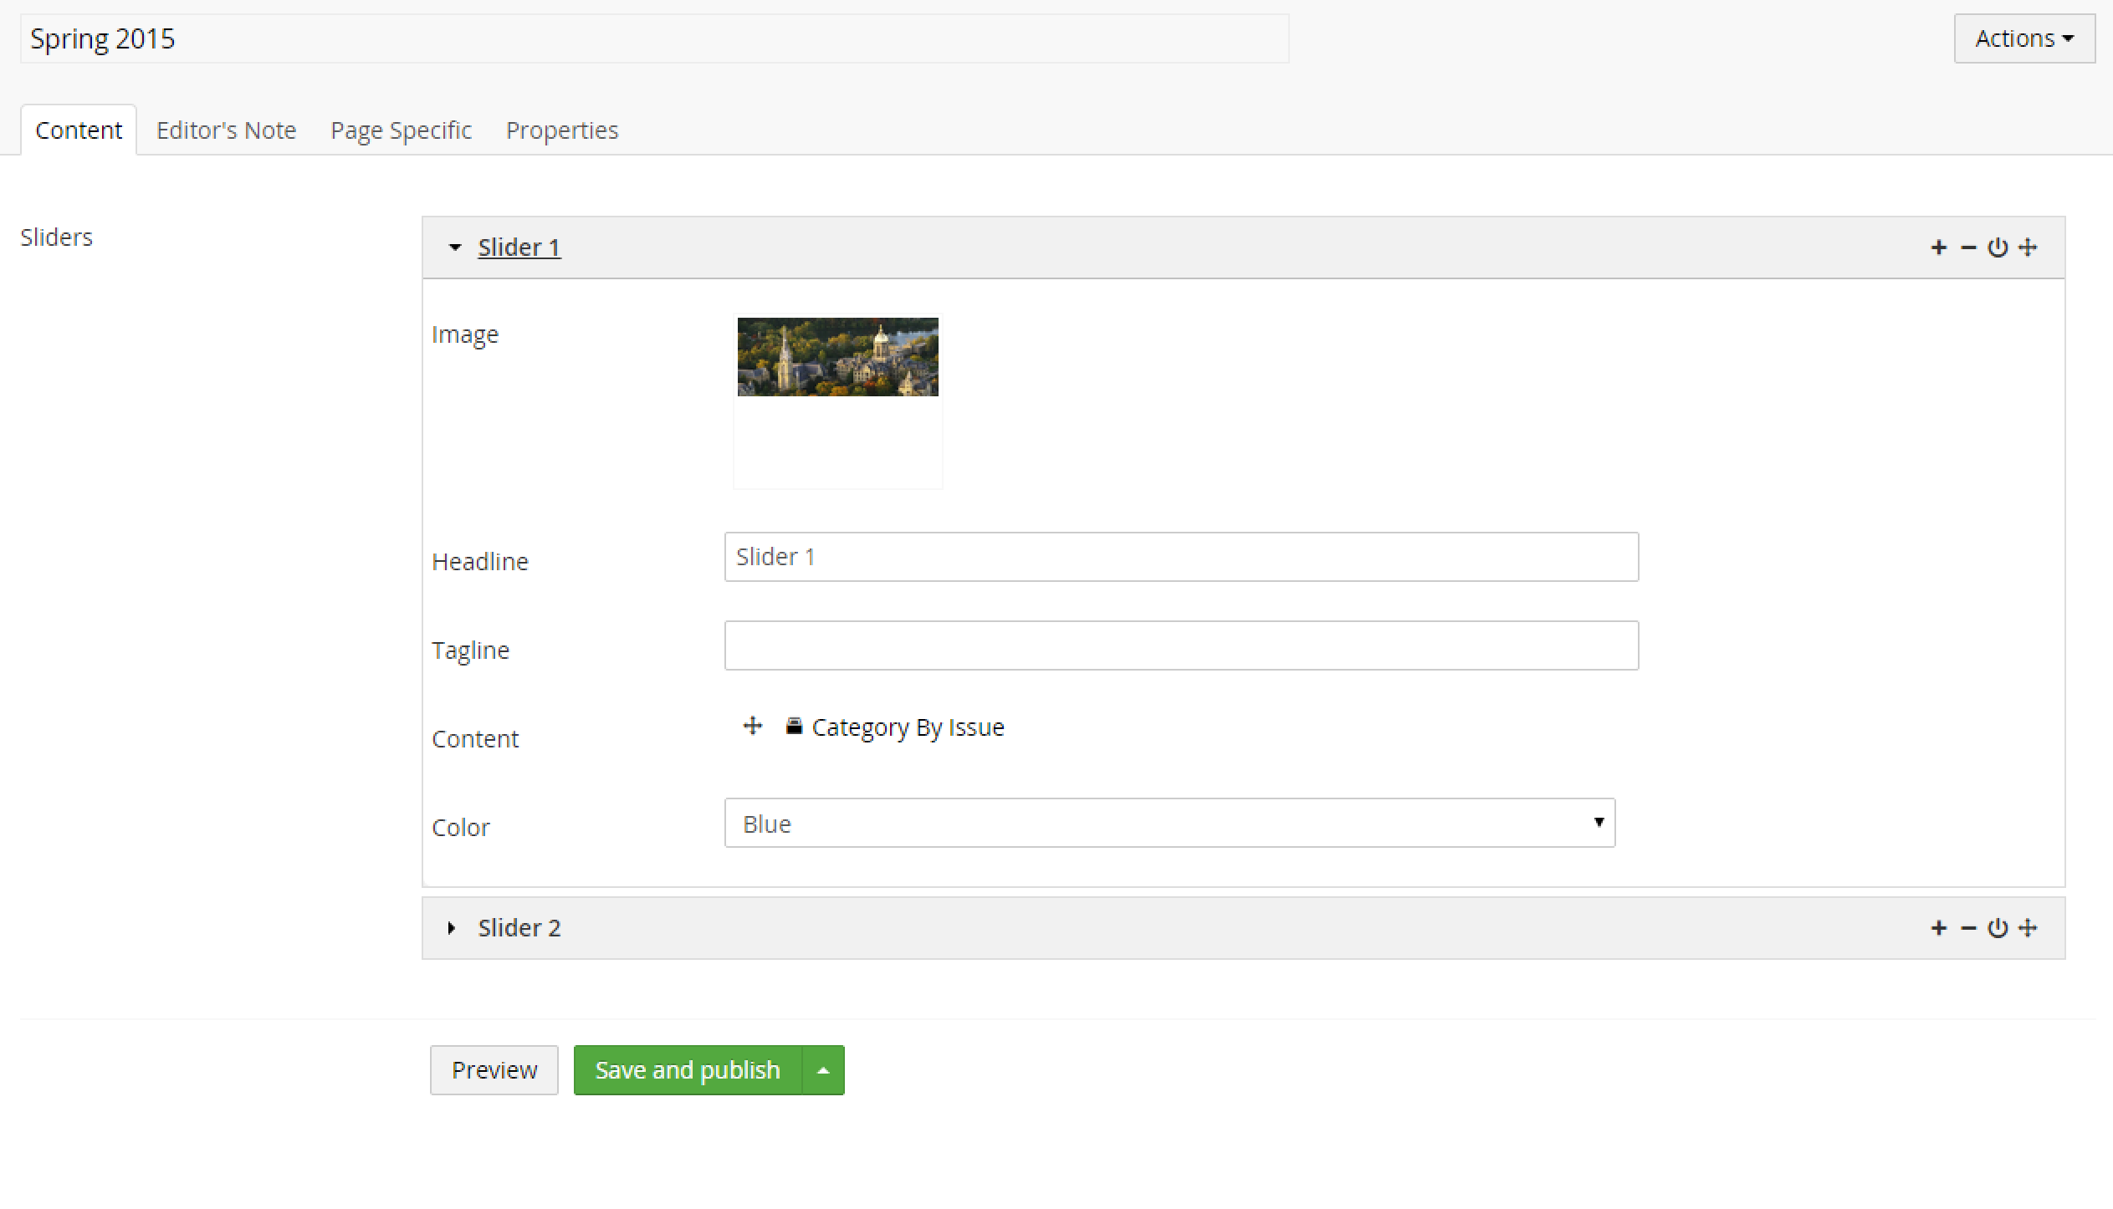Toggle the Slider 2 power icon
The width and height of the screenshot is (2113, 1209).
[x=1998, y=928]
